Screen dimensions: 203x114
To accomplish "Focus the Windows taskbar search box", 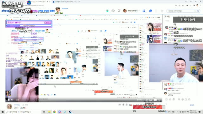I will coord(23,112).
